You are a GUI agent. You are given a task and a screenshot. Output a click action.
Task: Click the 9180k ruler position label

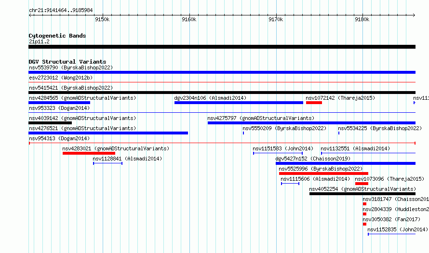coord(362,19)
